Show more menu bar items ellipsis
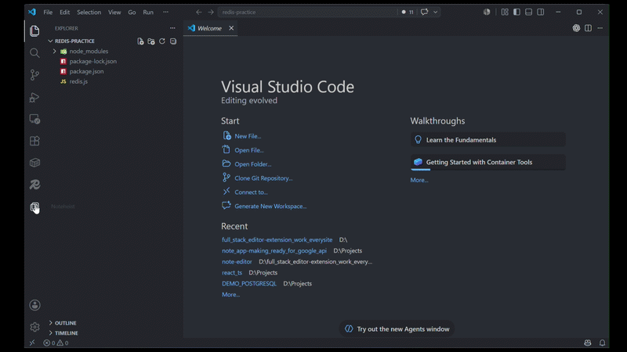Image resolution: width=627 pixels, height=352 pixels. (x=165, y=12)
